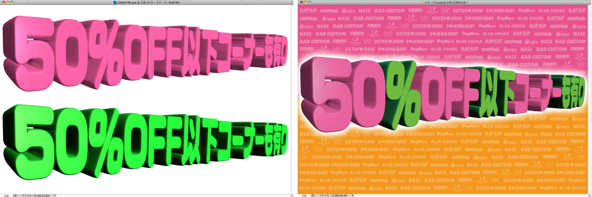The height and width of the screenshot is (197, 592).
Task: Click the PSD proxy icon of 50%OFF桃.psd title
Action: pos(115,2)
